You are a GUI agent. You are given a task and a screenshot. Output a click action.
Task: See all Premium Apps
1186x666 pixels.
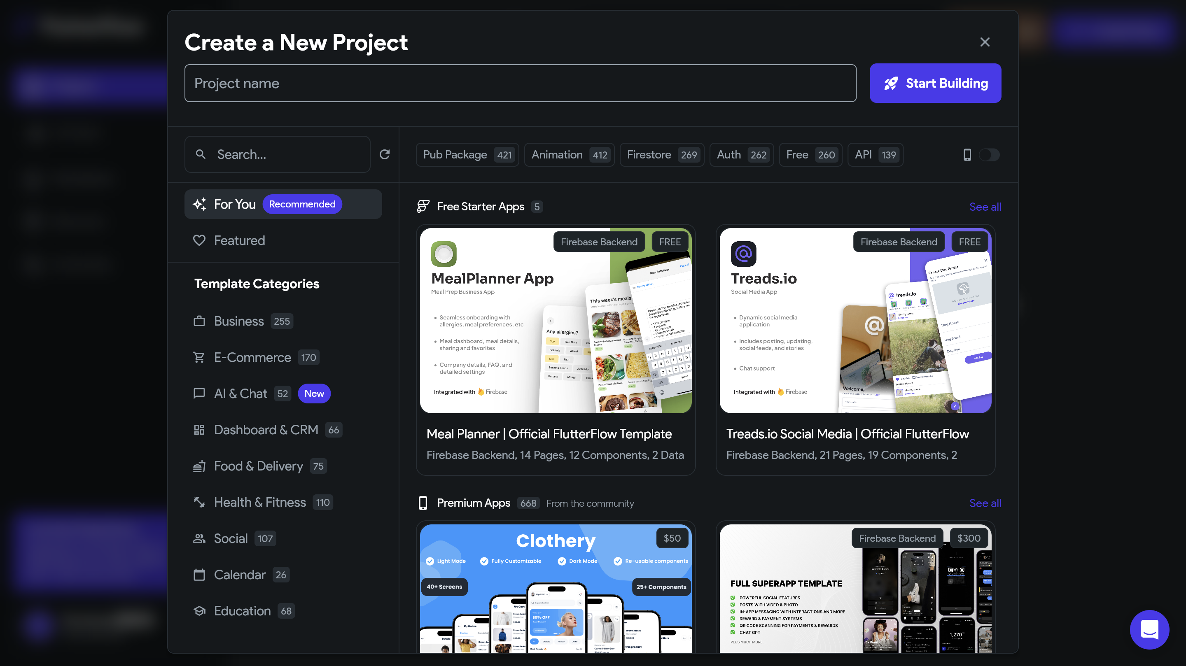click(x=985, y=503)
